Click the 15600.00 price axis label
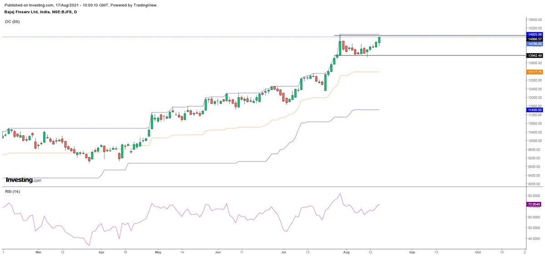 (x=535, y=20)
